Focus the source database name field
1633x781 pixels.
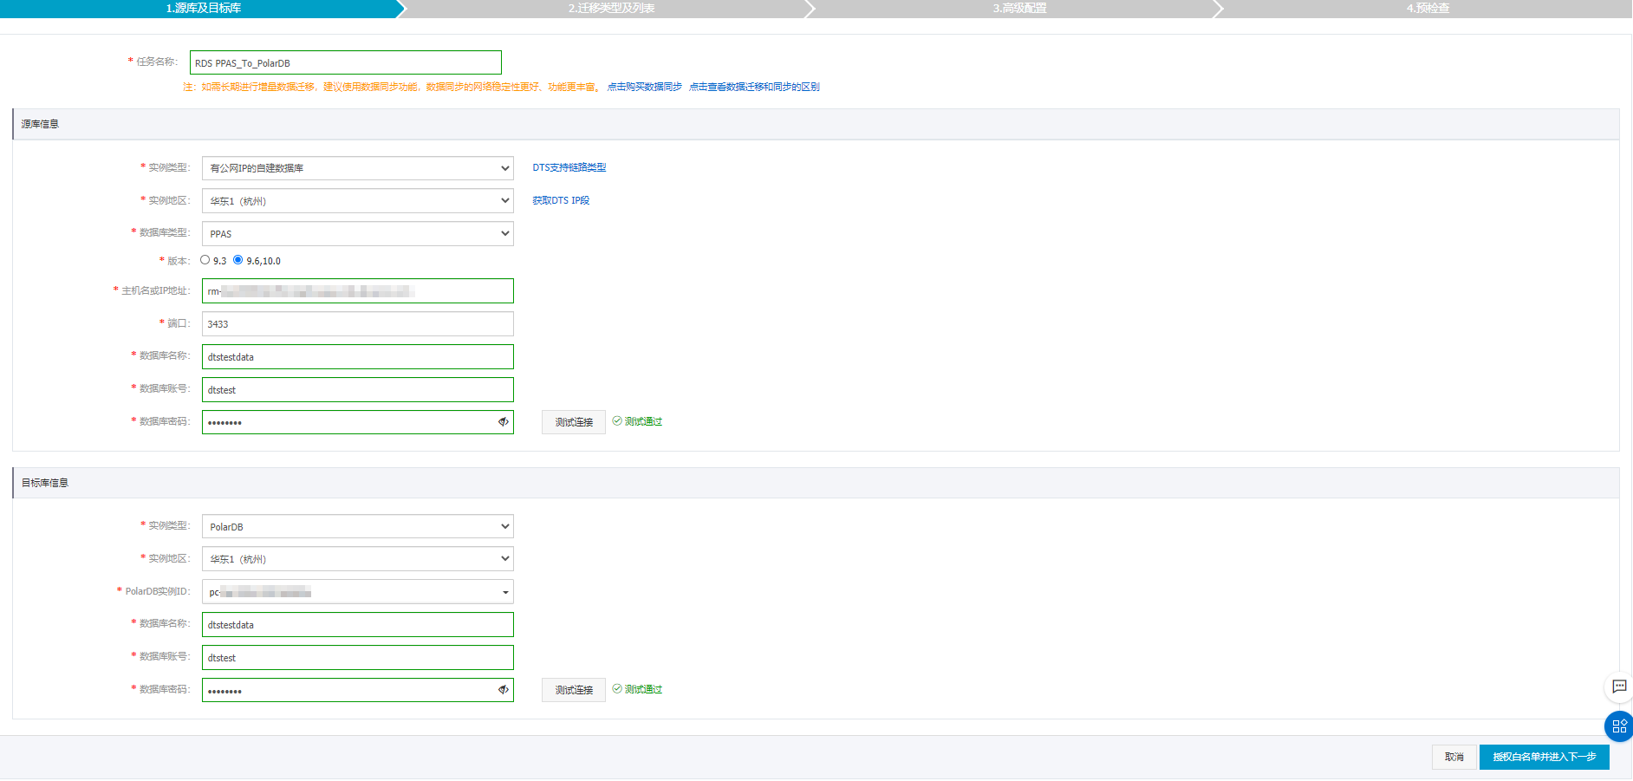[358, 357]
